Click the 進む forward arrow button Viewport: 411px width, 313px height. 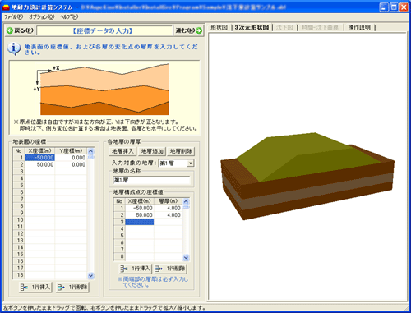click(x=188, y=30)
